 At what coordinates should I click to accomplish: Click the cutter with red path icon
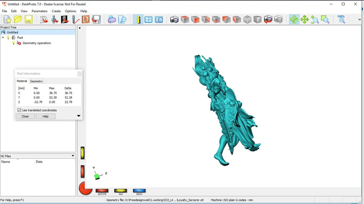[x=75, y=19]
